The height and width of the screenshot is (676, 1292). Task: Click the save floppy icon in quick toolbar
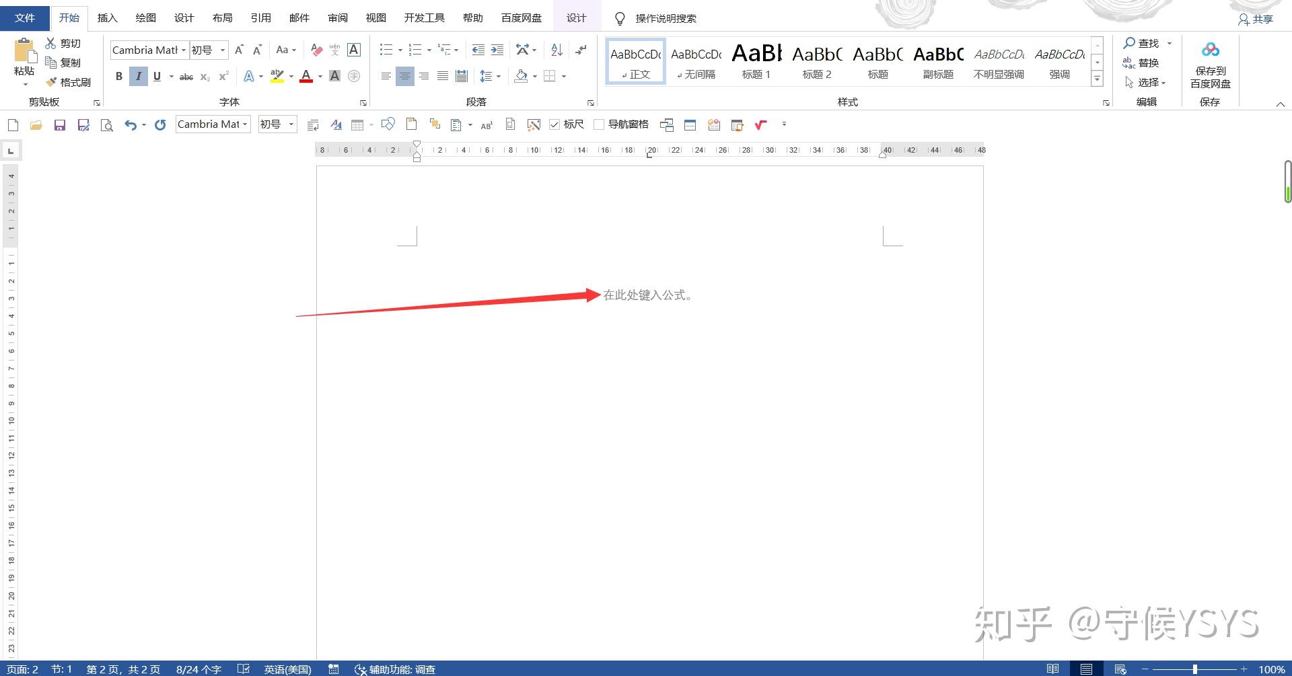pyautogui.click(x=60, y=124)
